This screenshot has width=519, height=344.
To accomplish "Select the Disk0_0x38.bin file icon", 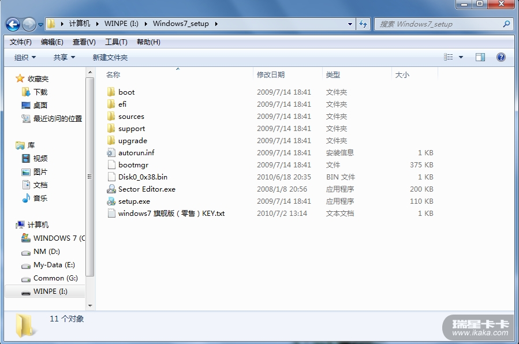I will (111, 177).
